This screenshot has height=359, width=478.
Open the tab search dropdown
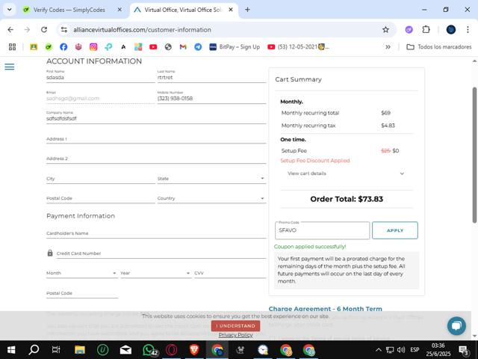(10, 10)
